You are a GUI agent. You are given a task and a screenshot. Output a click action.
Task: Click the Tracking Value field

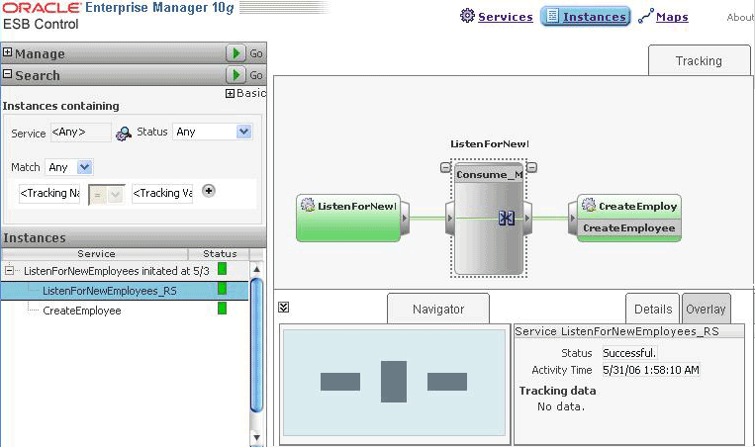coord(162,193)
